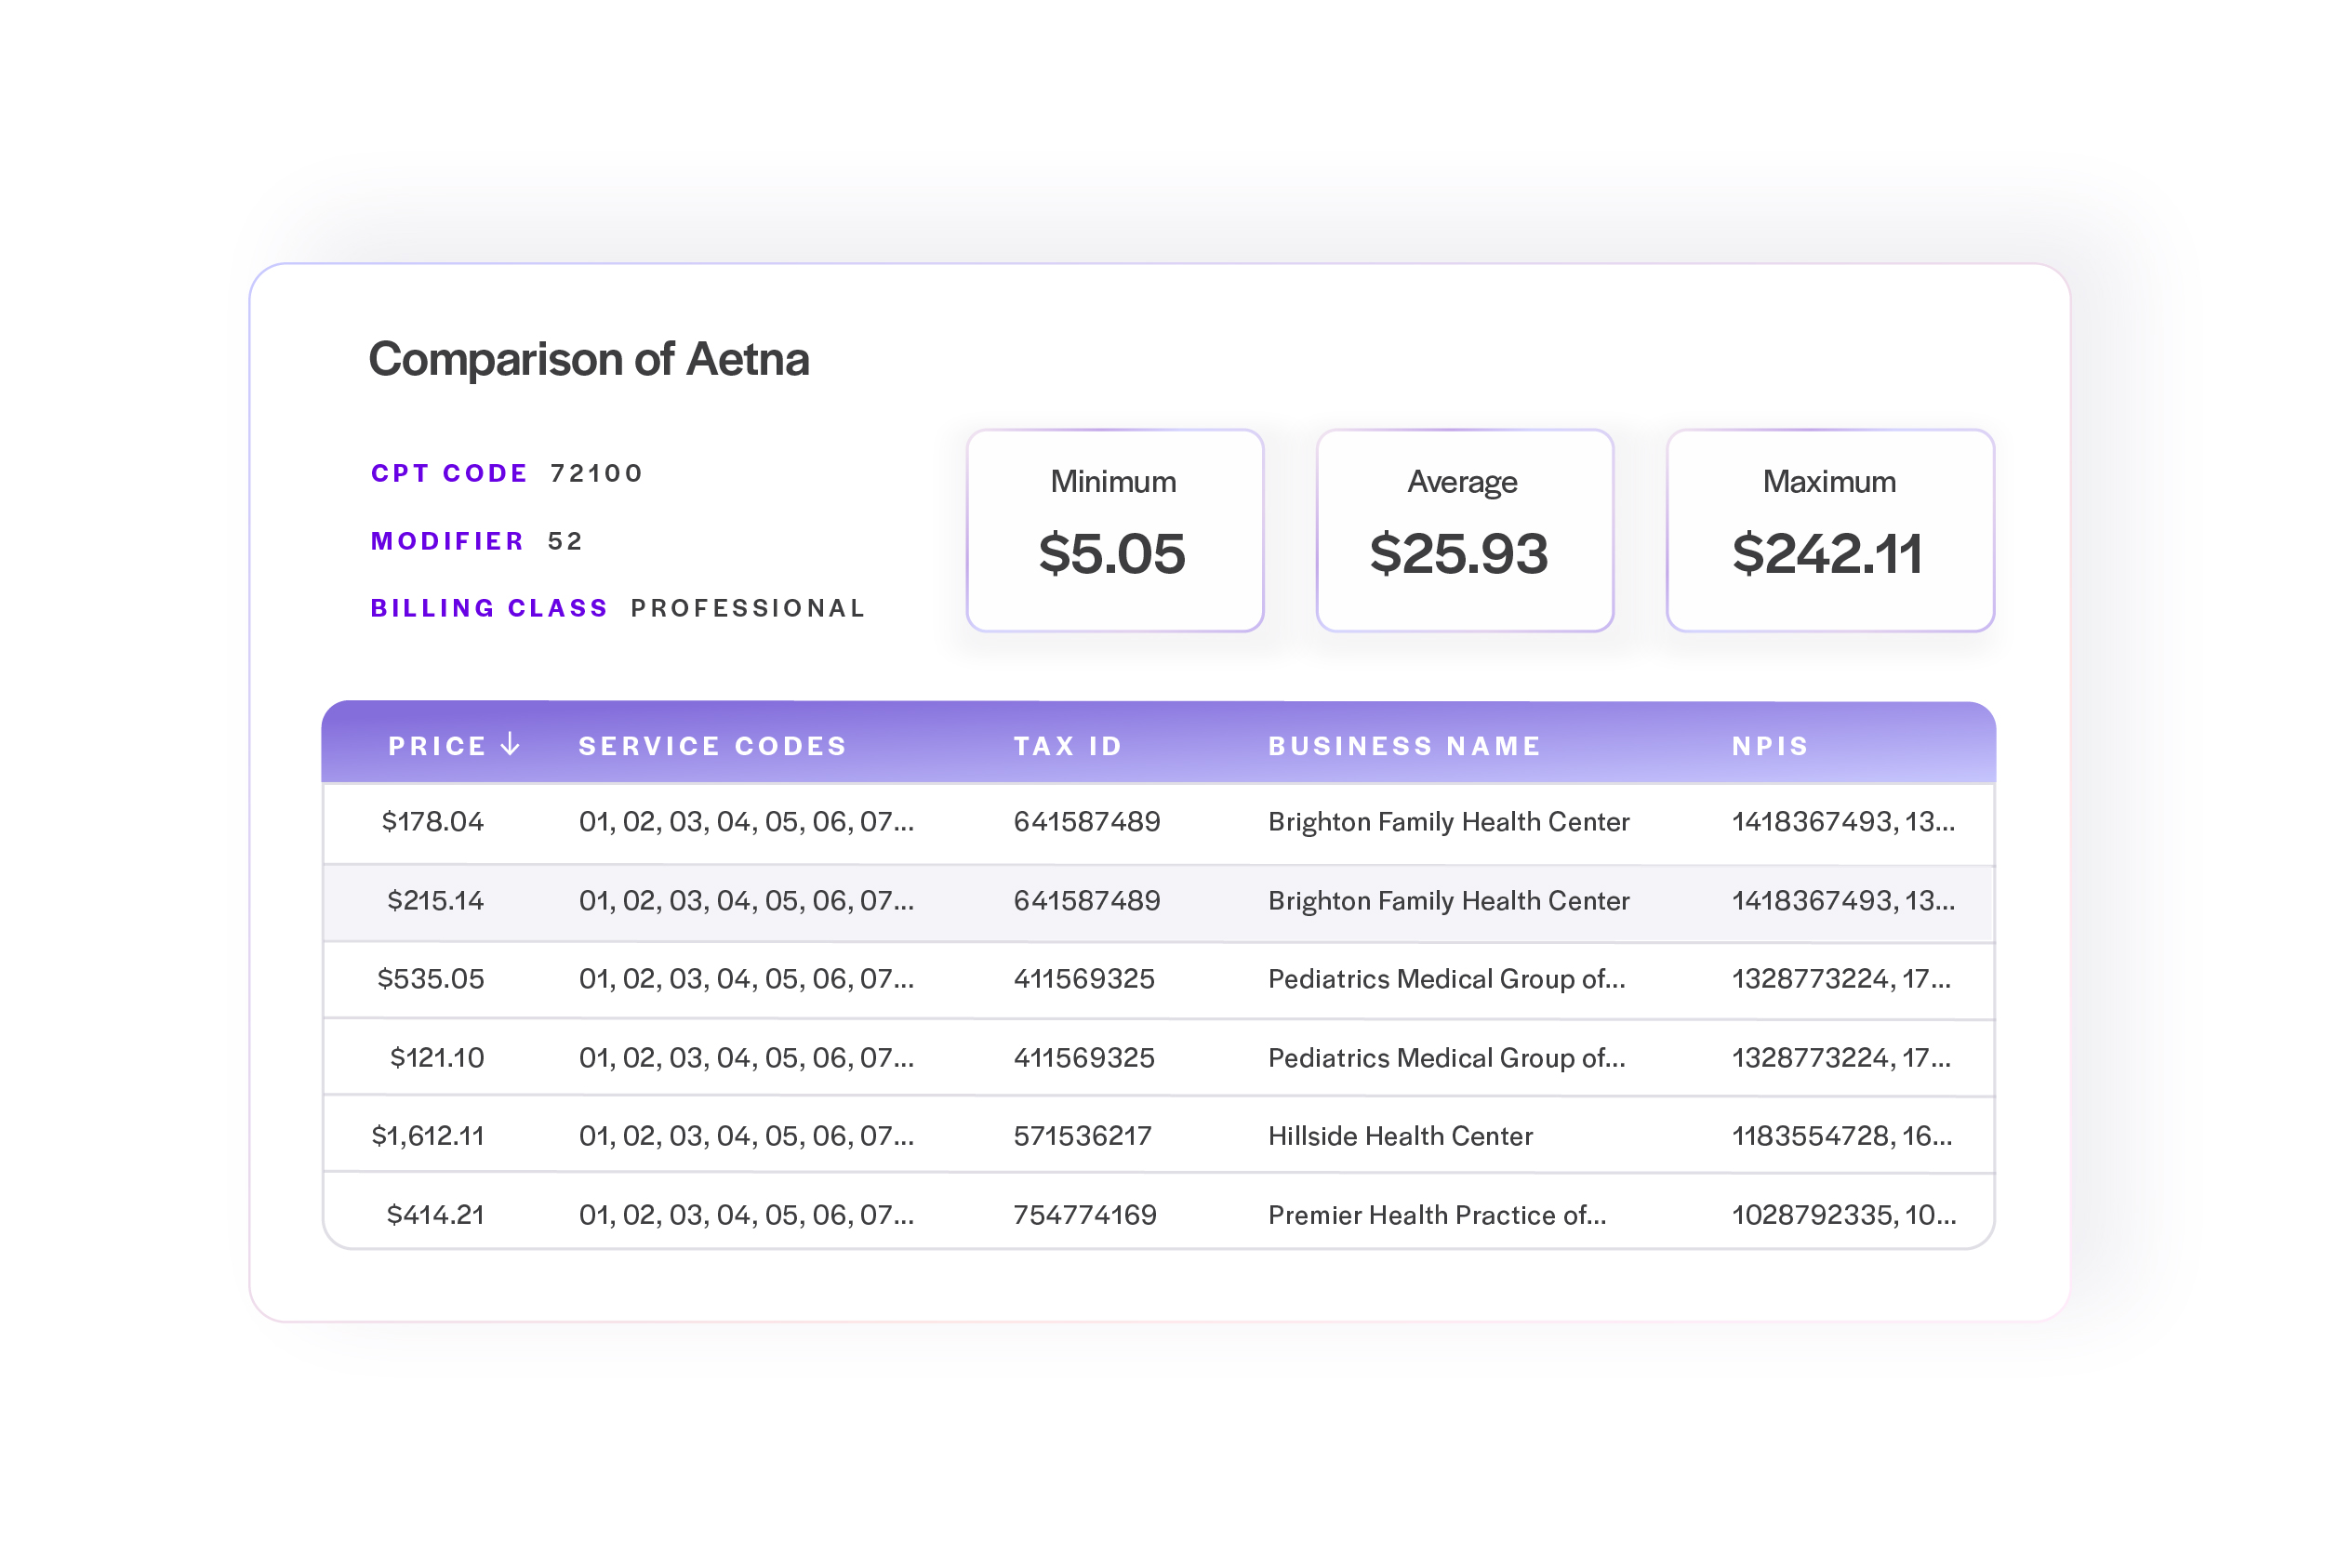Click the $121.10 price cell
Screen dimensions: 2325x1568
[437, 1058]
